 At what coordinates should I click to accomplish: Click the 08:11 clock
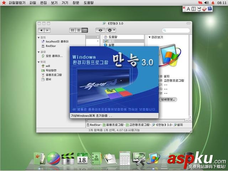pos(222,3)
